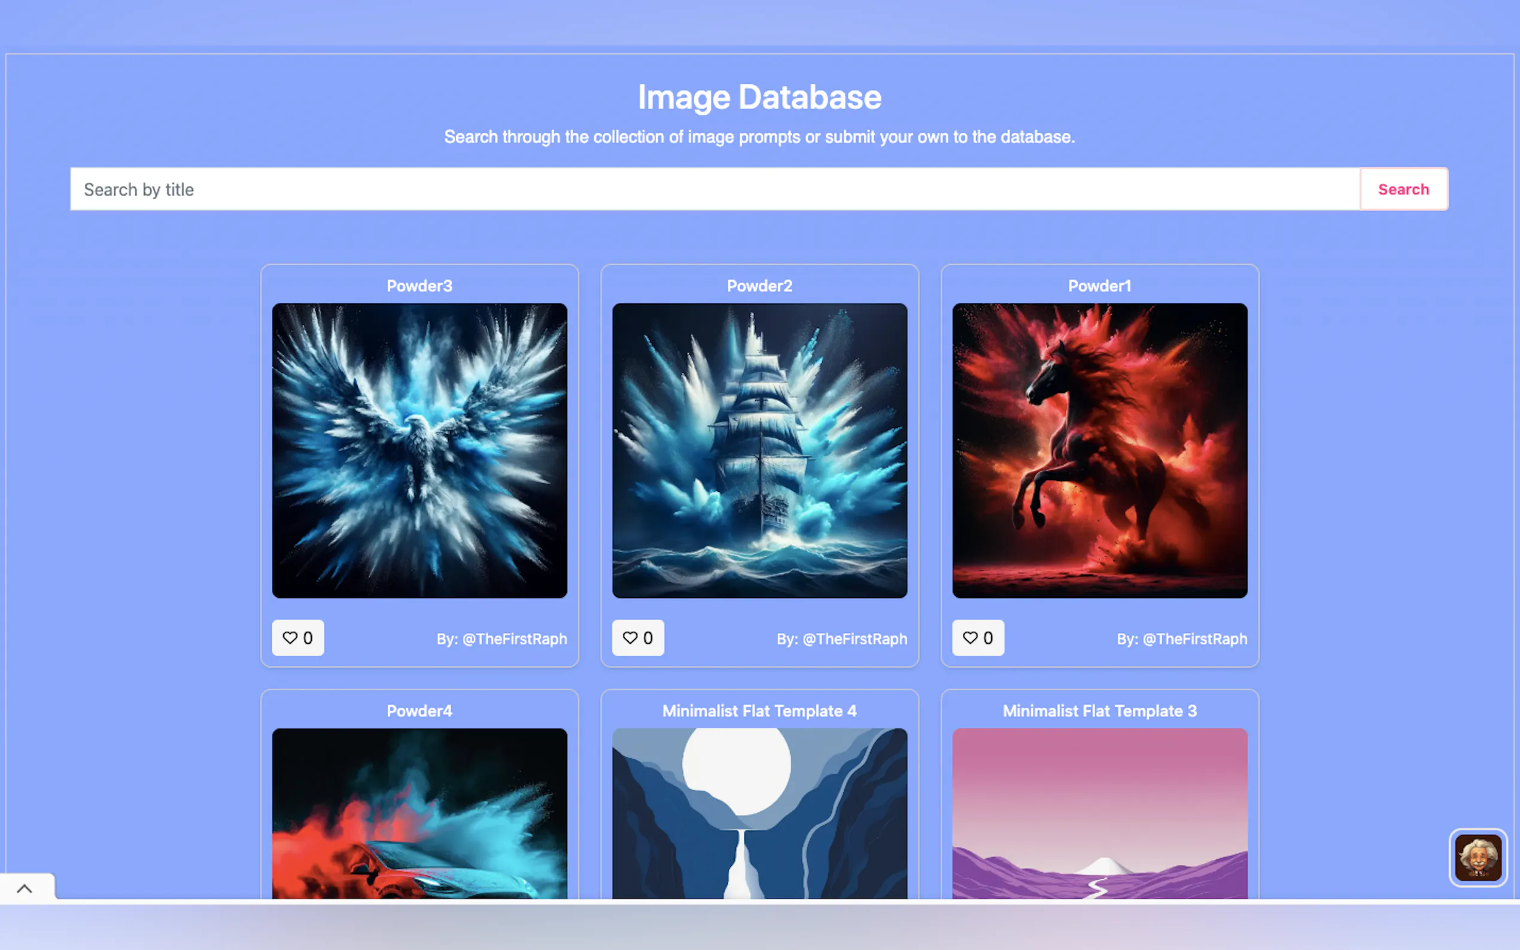Open the Powder3 phoenix image
Screen dimensions: 1520x950
pyautogui.click(x=419, y=450)
